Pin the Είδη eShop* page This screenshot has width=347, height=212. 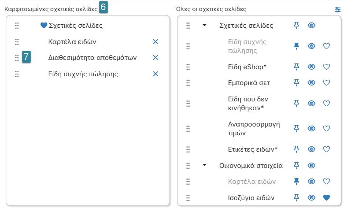296,67
